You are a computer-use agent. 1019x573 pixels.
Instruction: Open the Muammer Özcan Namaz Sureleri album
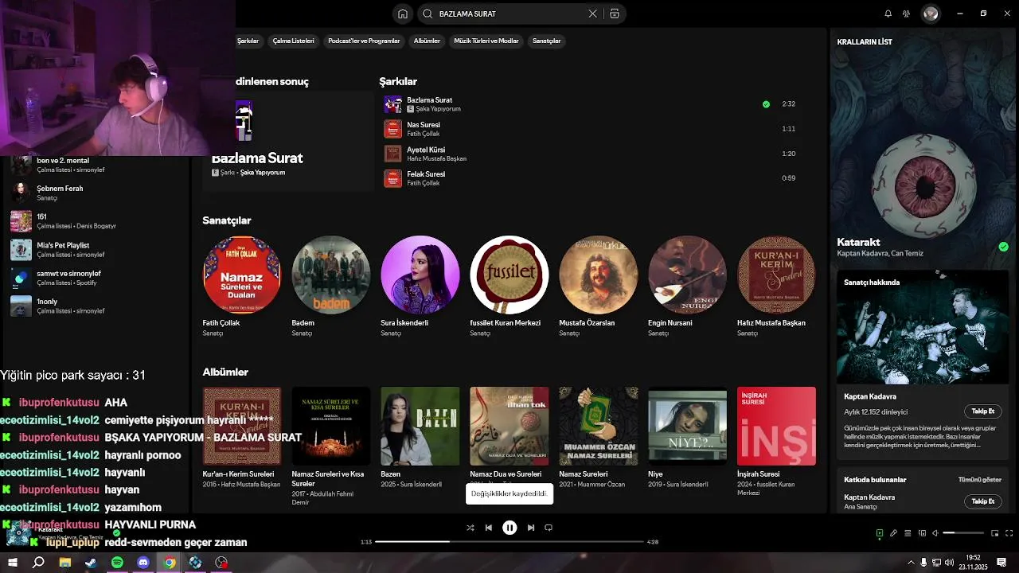599,426
